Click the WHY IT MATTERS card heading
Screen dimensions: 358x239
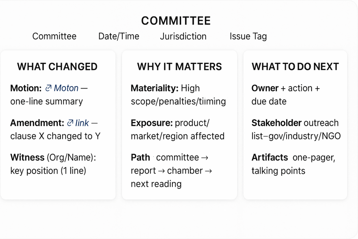[x=179, y=67]
